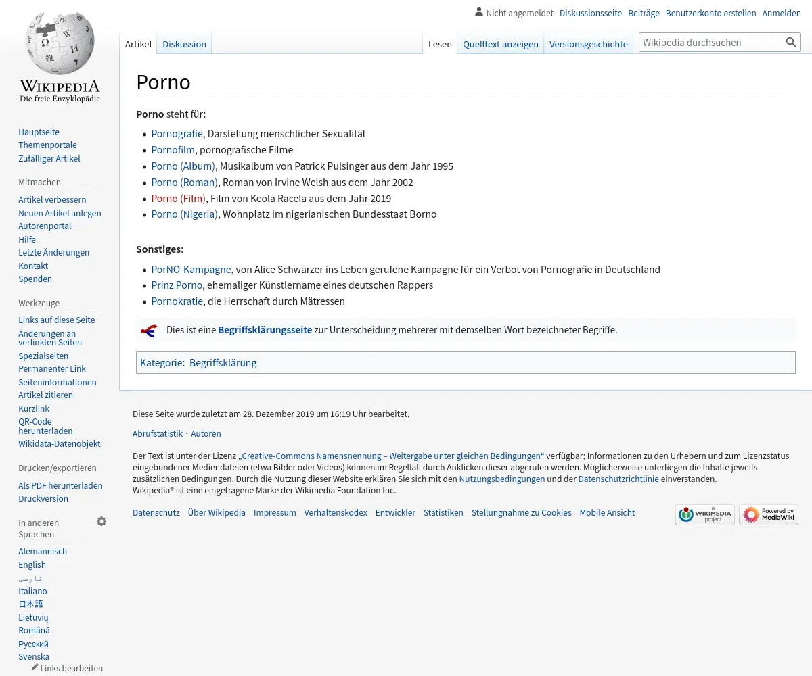Switch to the English language version
The image size is (812, 676).
click(32, 564)
